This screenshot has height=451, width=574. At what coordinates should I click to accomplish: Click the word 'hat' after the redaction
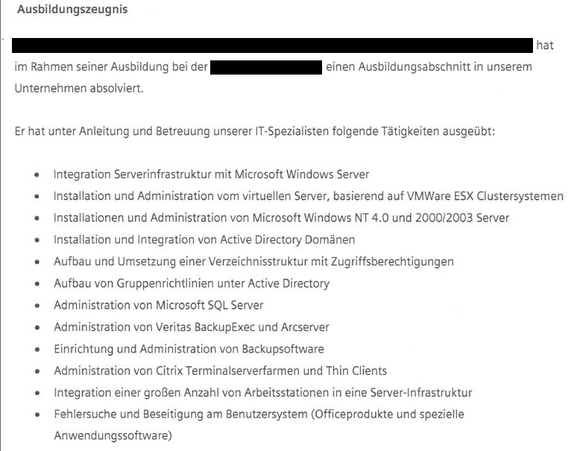[545, 45]
